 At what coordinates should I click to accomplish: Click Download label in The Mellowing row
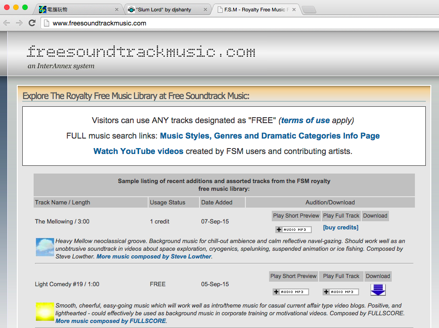click(375, 216)
